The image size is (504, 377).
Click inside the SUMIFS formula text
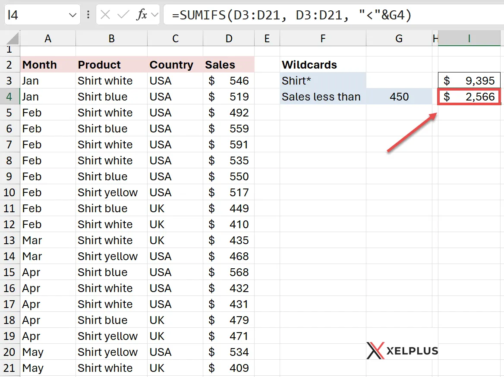point(259,14)
